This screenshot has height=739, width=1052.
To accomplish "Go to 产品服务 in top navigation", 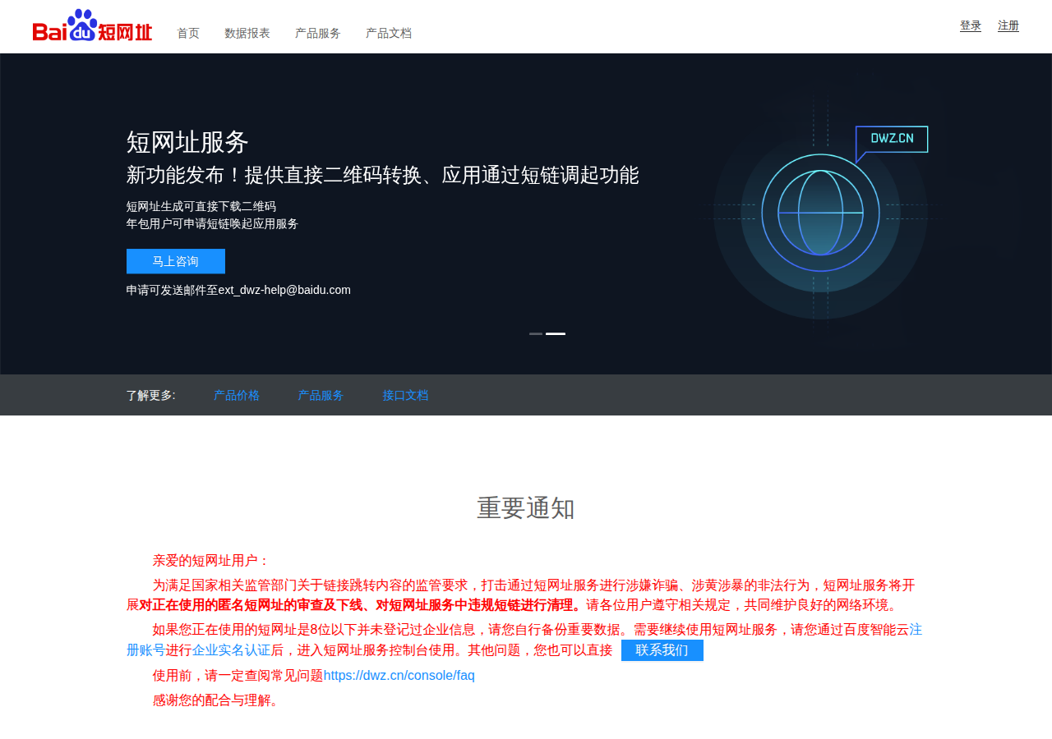I will [x=318, y=33].
